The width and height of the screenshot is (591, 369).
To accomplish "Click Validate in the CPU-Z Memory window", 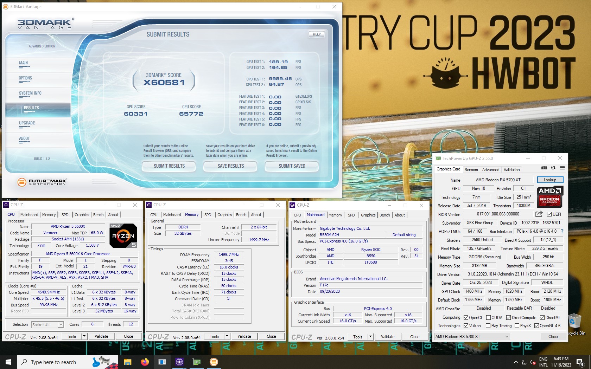I will pyautogui.click(x=244, y=336).
